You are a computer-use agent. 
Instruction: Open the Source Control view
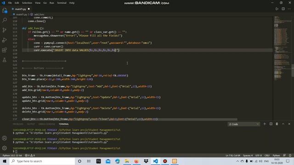[5, 30]
